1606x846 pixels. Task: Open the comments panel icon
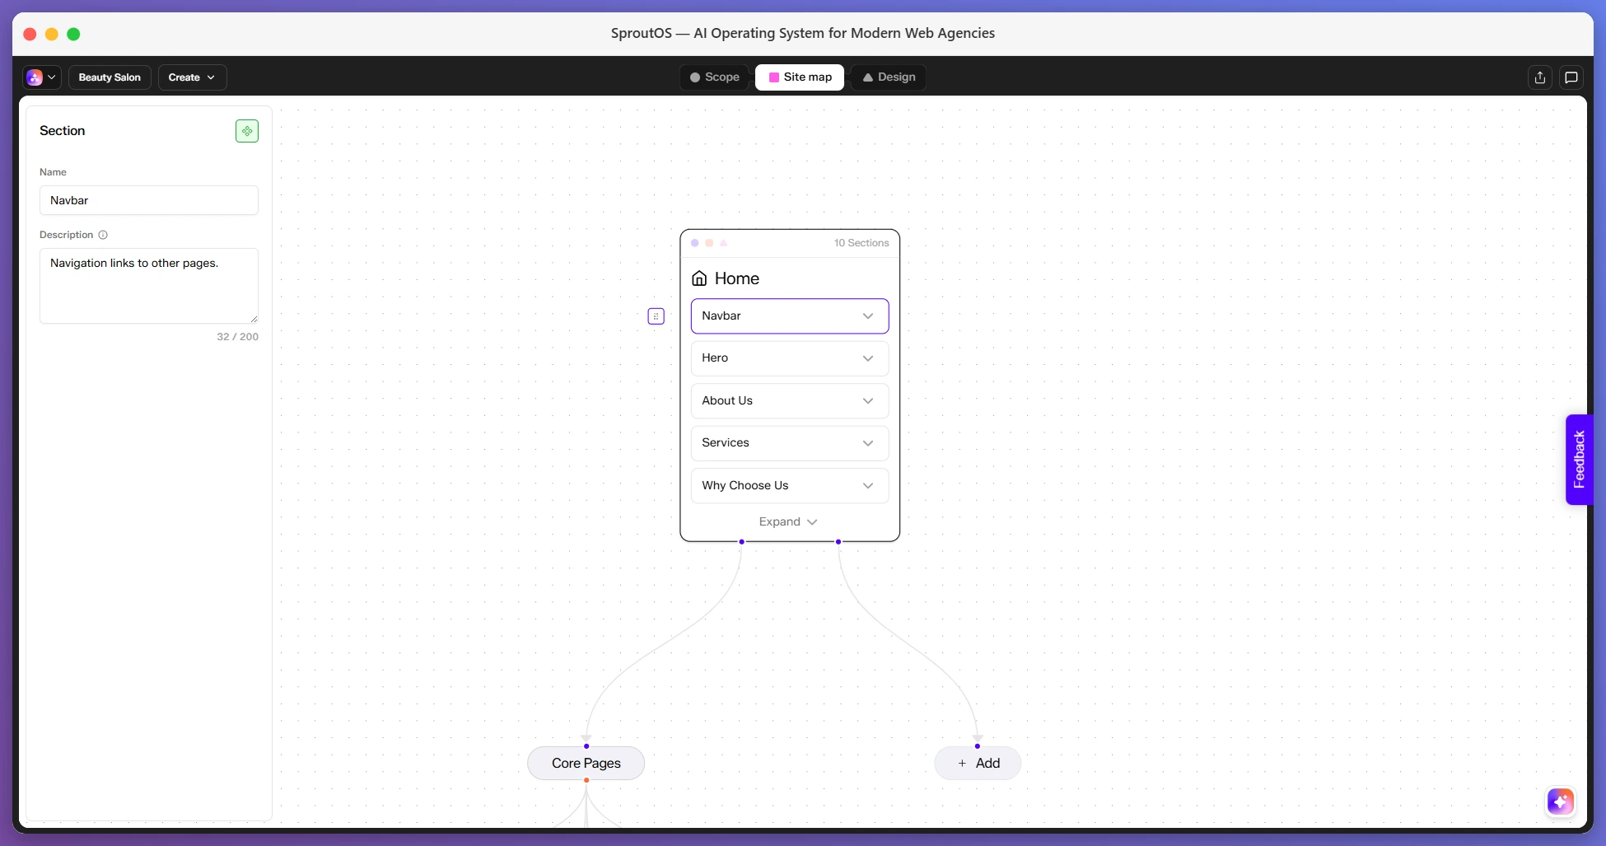1571,77
